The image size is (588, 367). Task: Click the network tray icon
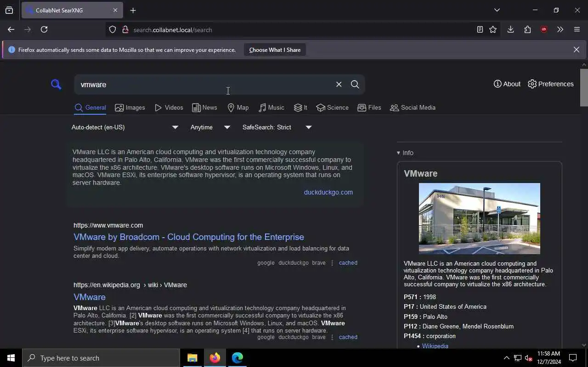[x=517, y=358]
